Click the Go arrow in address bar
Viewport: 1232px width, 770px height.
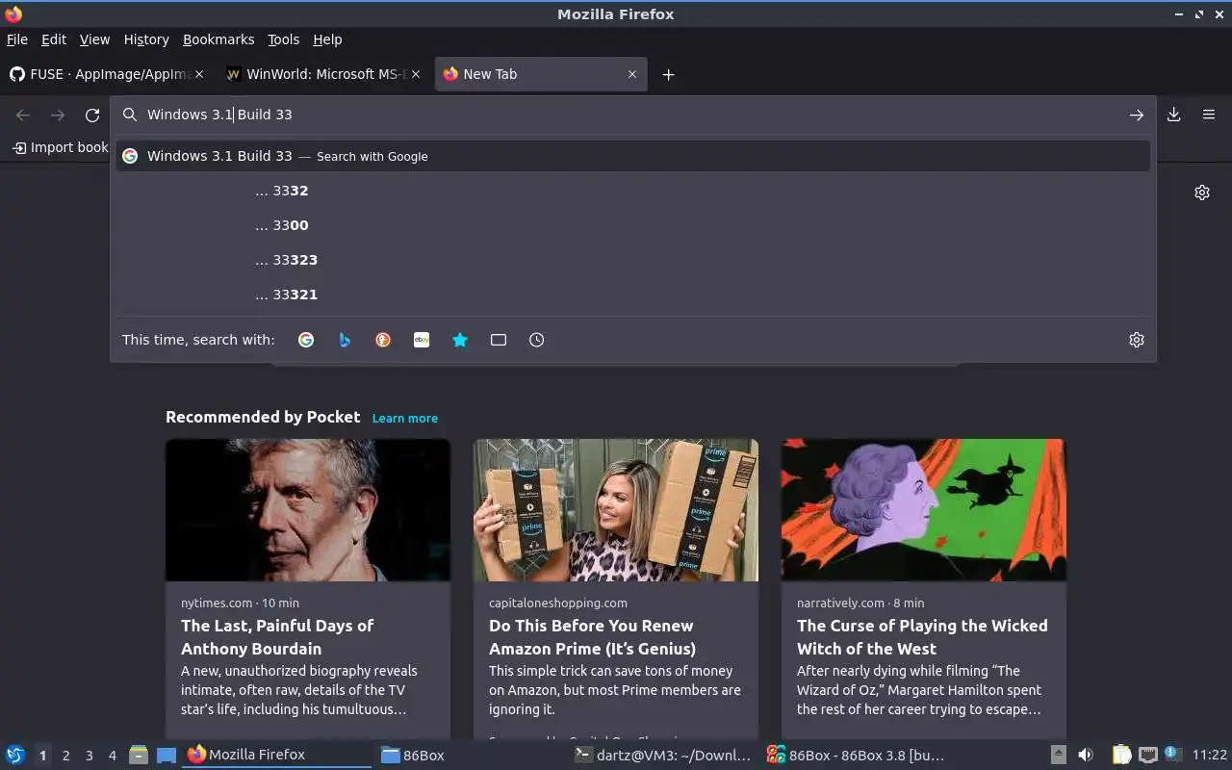tap(1137, 115)
